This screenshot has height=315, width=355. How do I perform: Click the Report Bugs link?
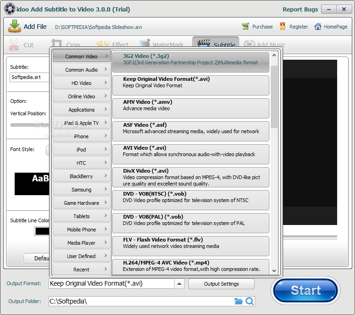[x=300, y=9]
